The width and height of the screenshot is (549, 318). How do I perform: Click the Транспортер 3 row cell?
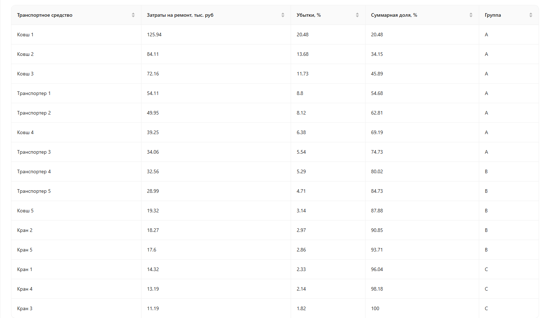34,152
